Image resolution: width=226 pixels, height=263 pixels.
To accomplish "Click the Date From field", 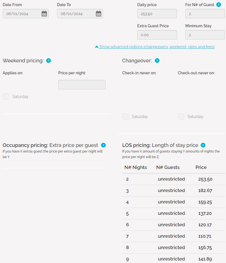I will point(22,14).
